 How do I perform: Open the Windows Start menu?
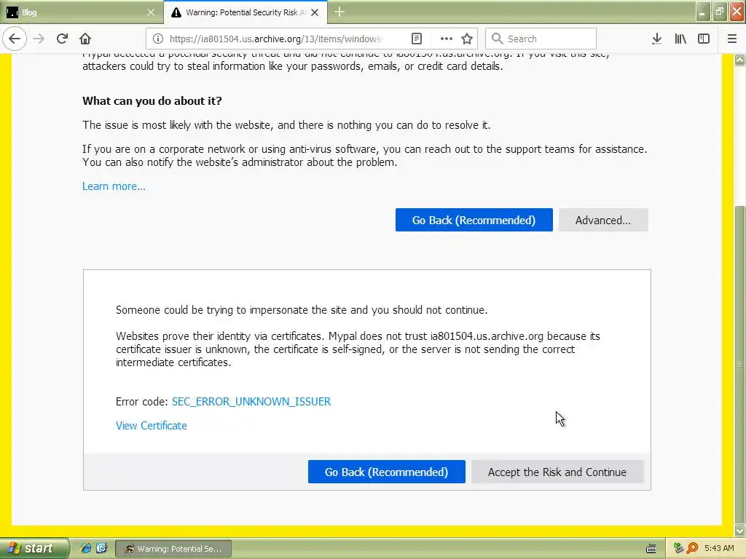[34, 549]
